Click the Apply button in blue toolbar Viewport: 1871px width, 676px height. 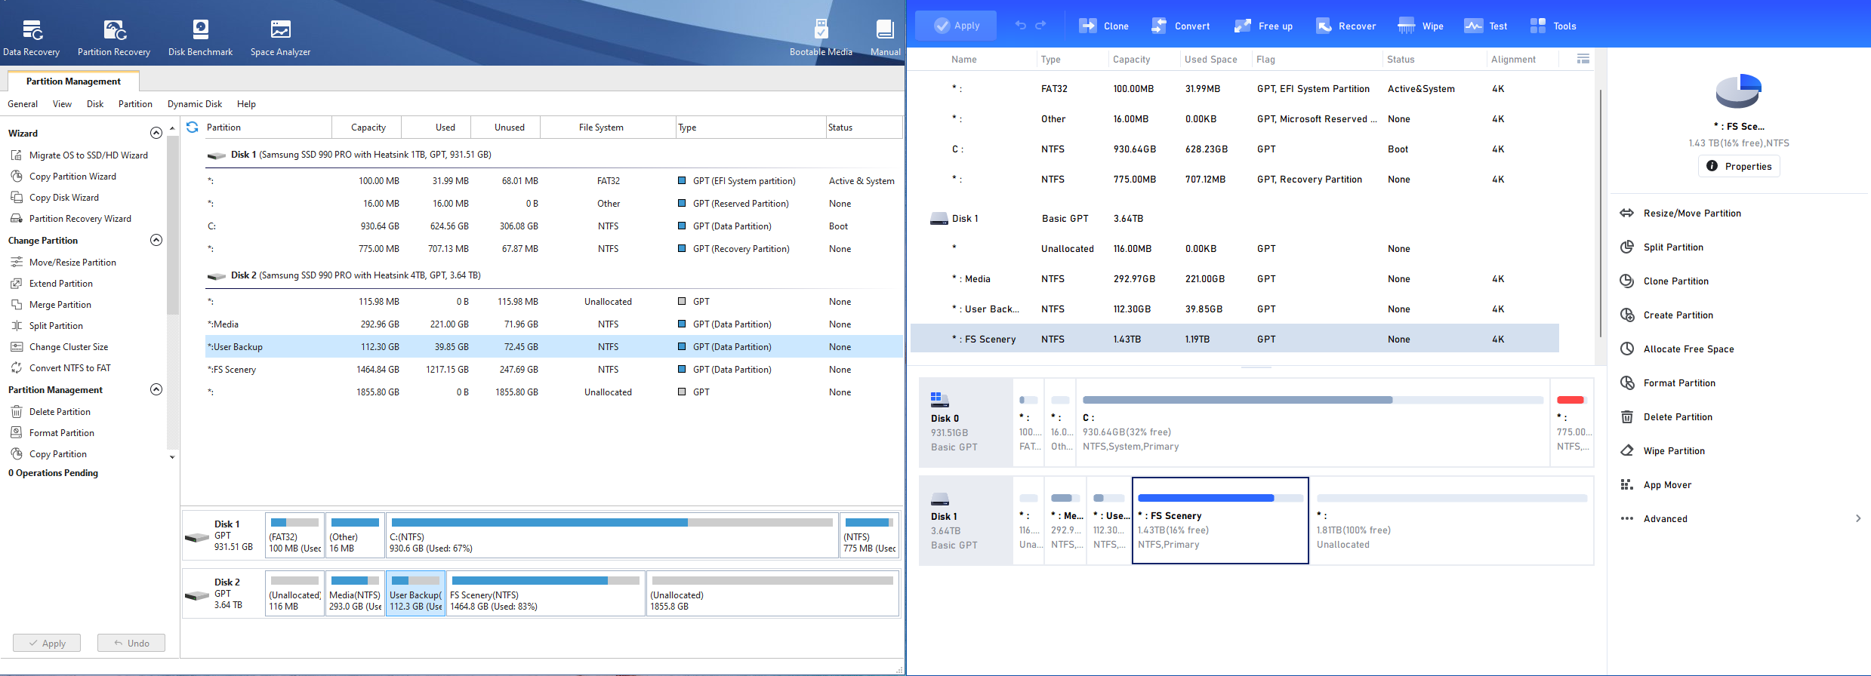click(956, 26)
